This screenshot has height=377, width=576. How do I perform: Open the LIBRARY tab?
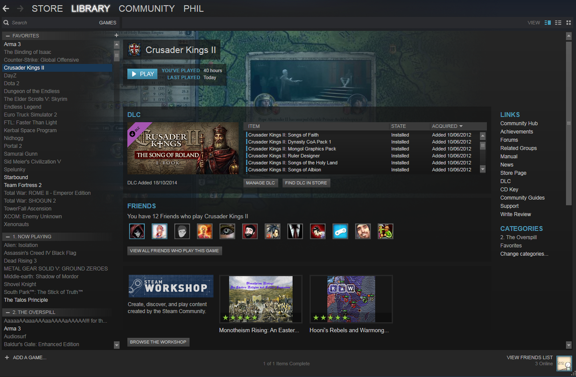(90, 9)
